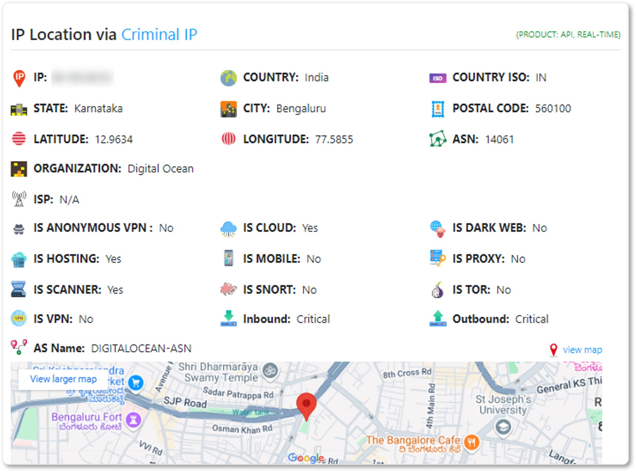
Task: Click the IS CLOUD value Yes
Action: [310, 228]
